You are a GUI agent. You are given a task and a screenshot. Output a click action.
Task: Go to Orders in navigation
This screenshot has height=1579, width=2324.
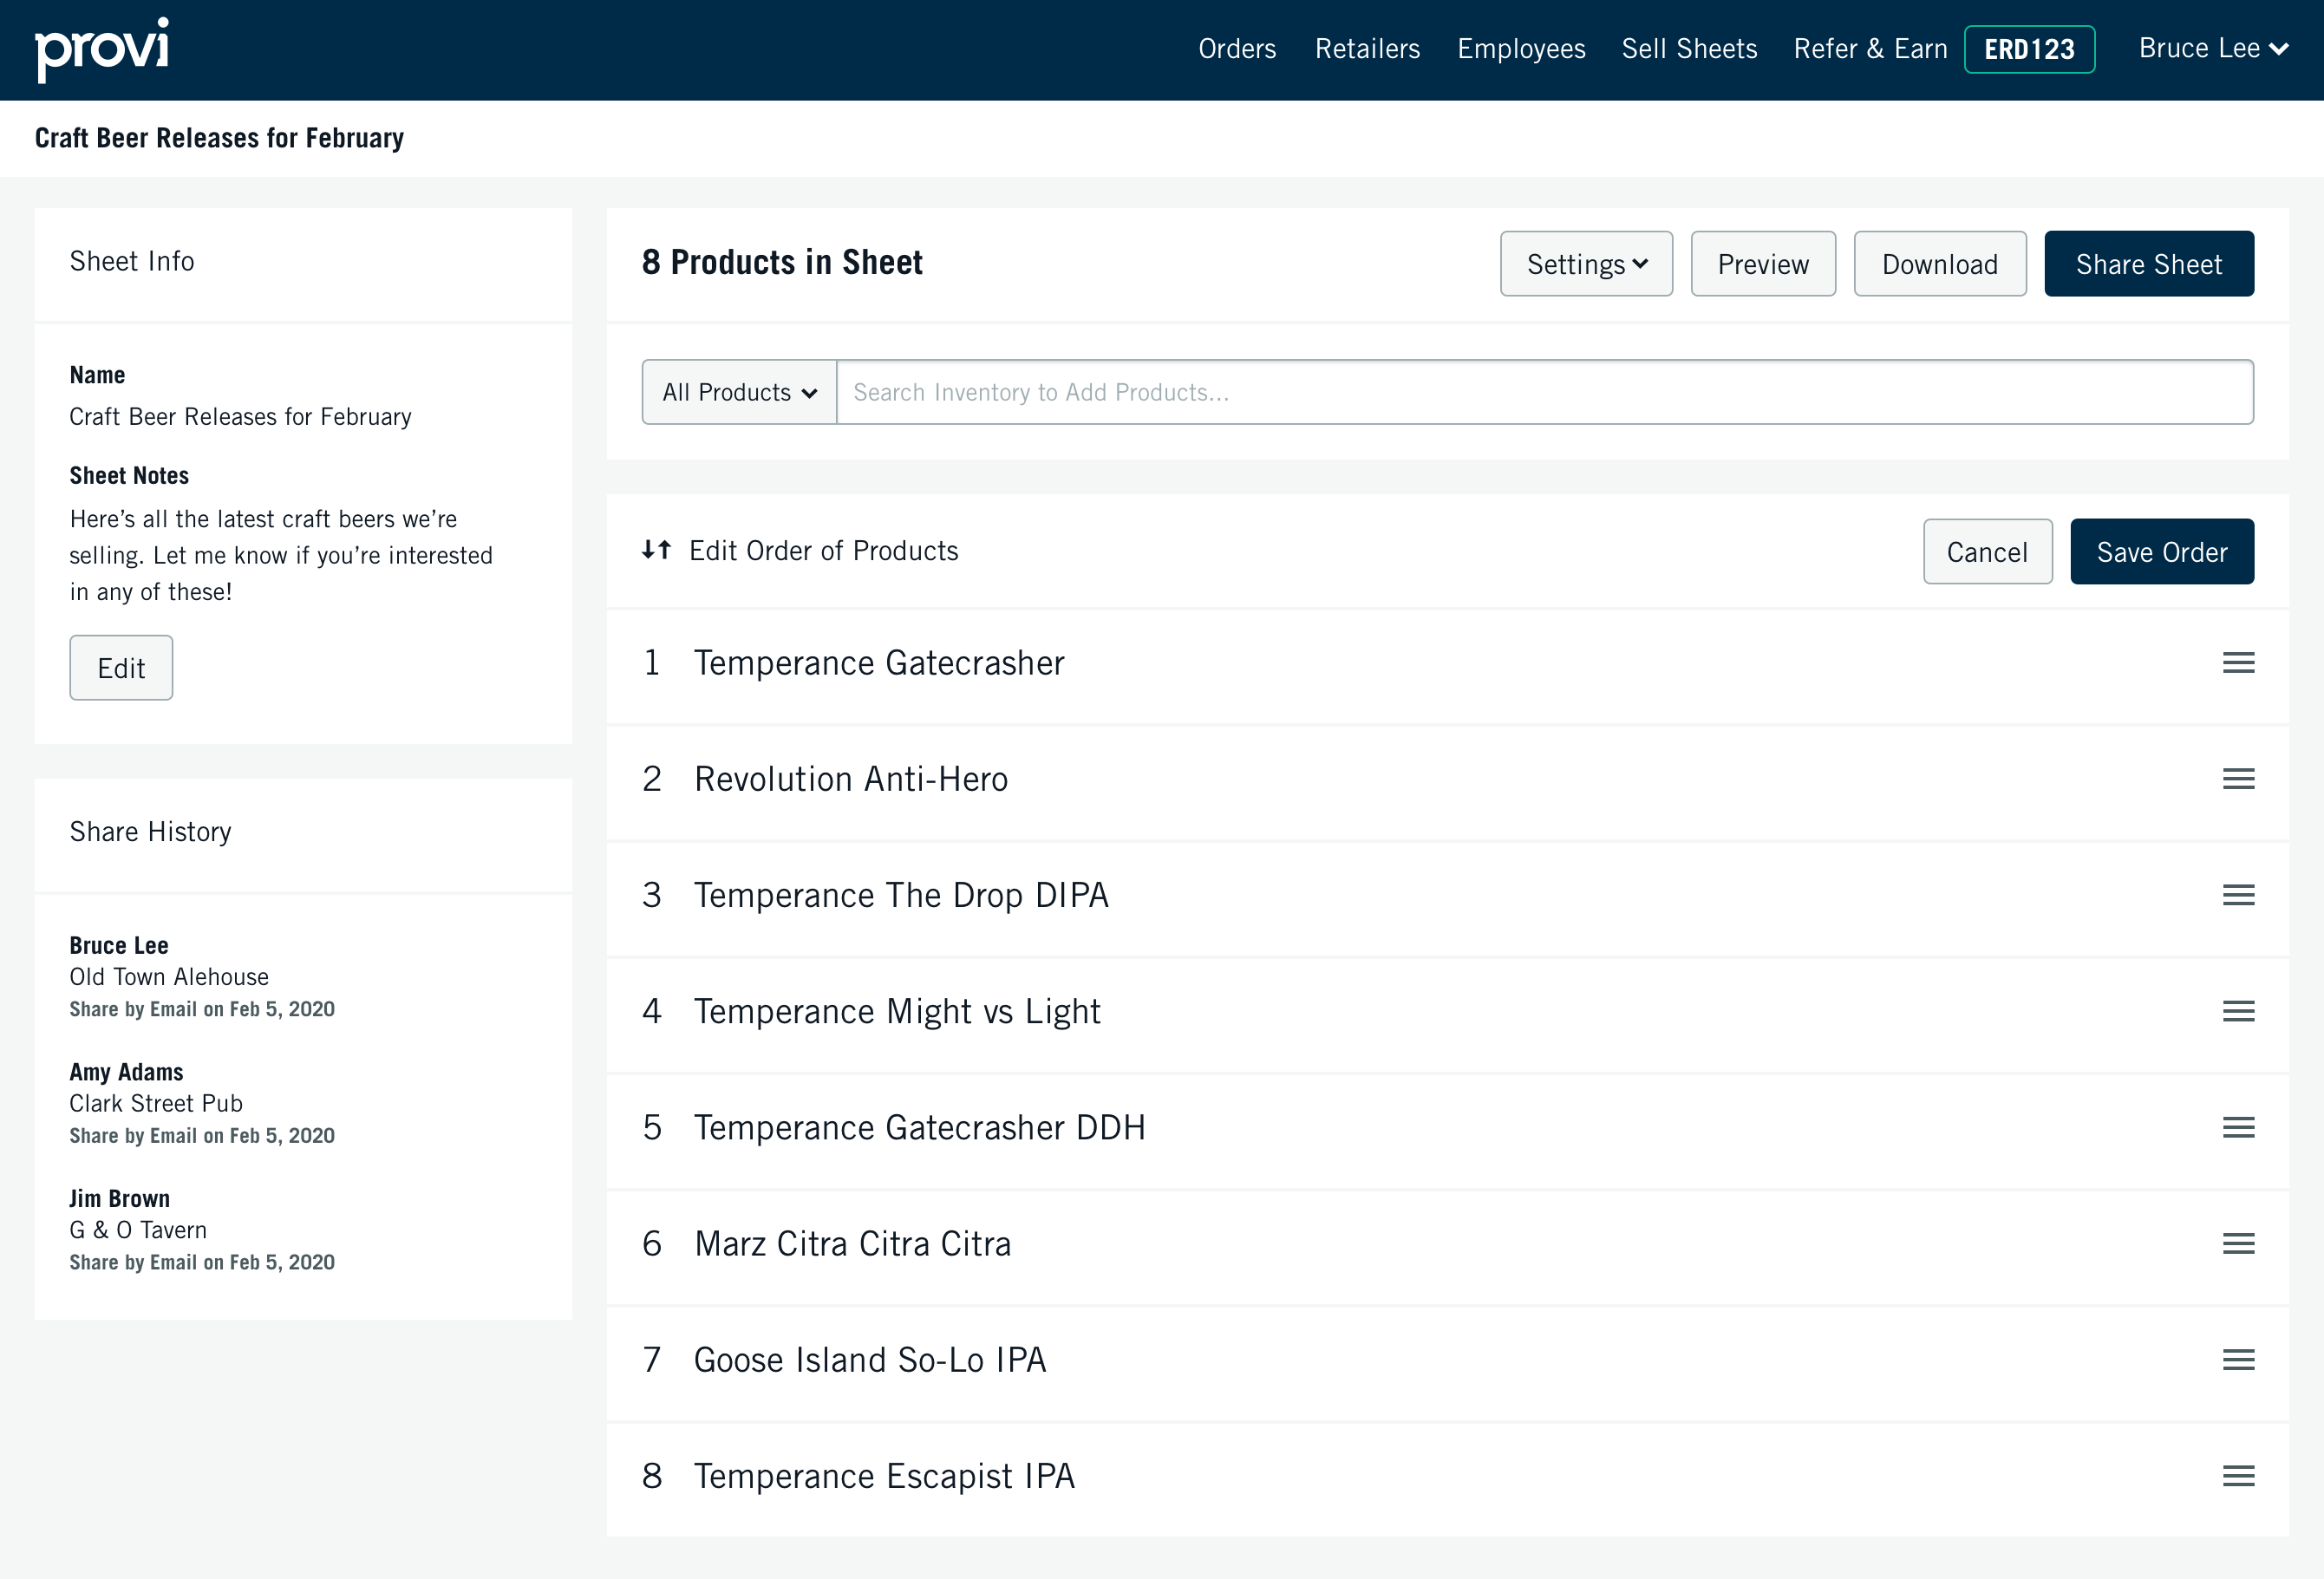[1237, 48]
